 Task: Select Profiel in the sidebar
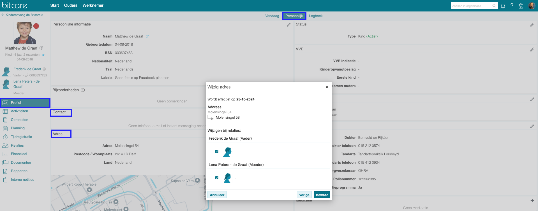click(x=25, y=103)
